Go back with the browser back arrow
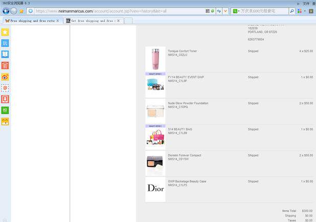Screen dimensions: 316x222 point(6,11)
